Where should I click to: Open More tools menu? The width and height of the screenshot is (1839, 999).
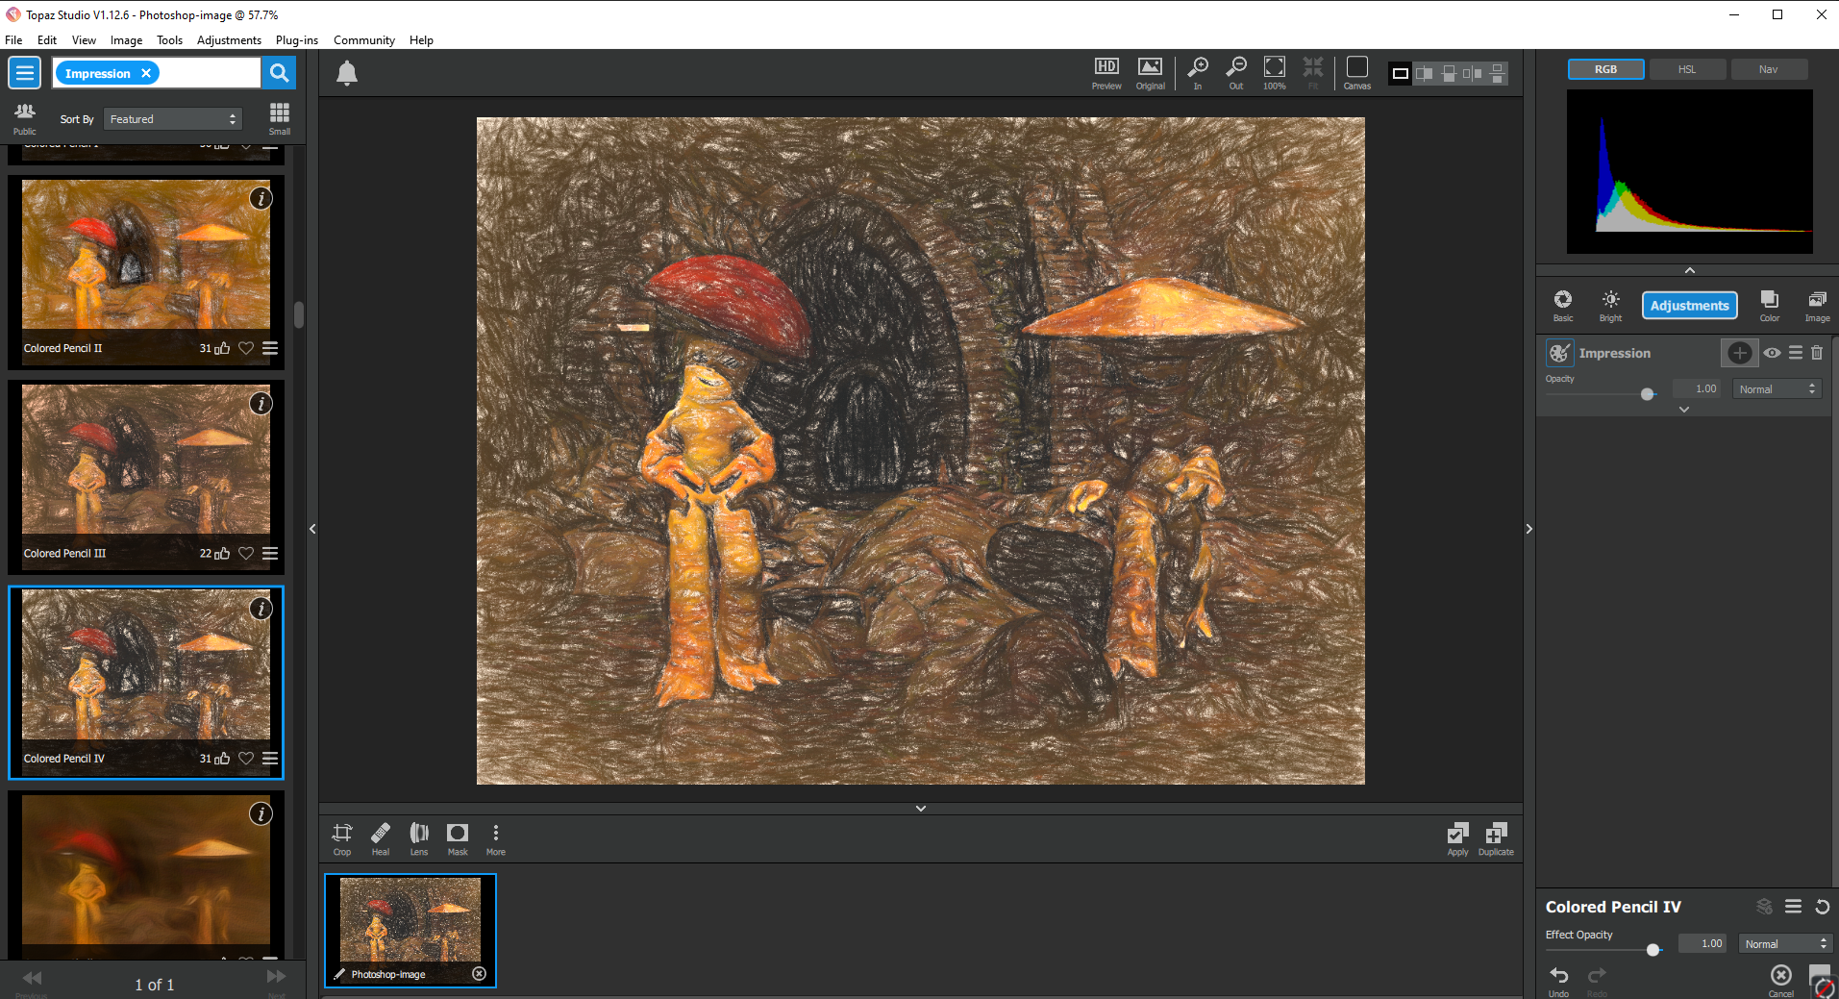496,838
